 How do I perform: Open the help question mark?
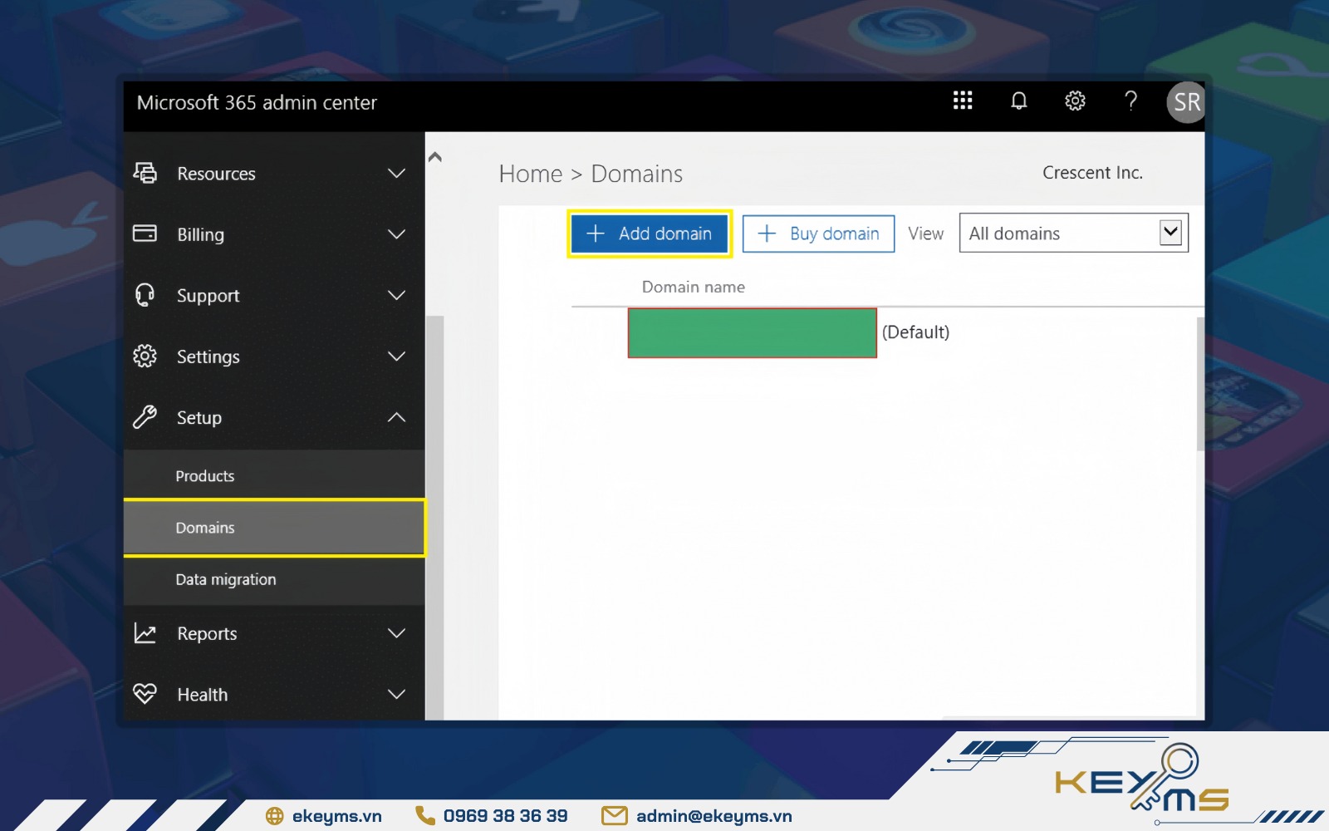[1130, 101]
